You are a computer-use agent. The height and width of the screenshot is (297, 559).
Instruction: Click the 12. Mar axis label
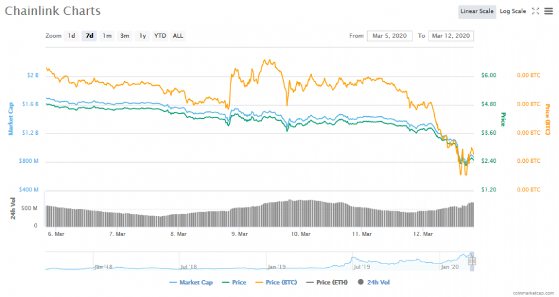pos(423,234)
